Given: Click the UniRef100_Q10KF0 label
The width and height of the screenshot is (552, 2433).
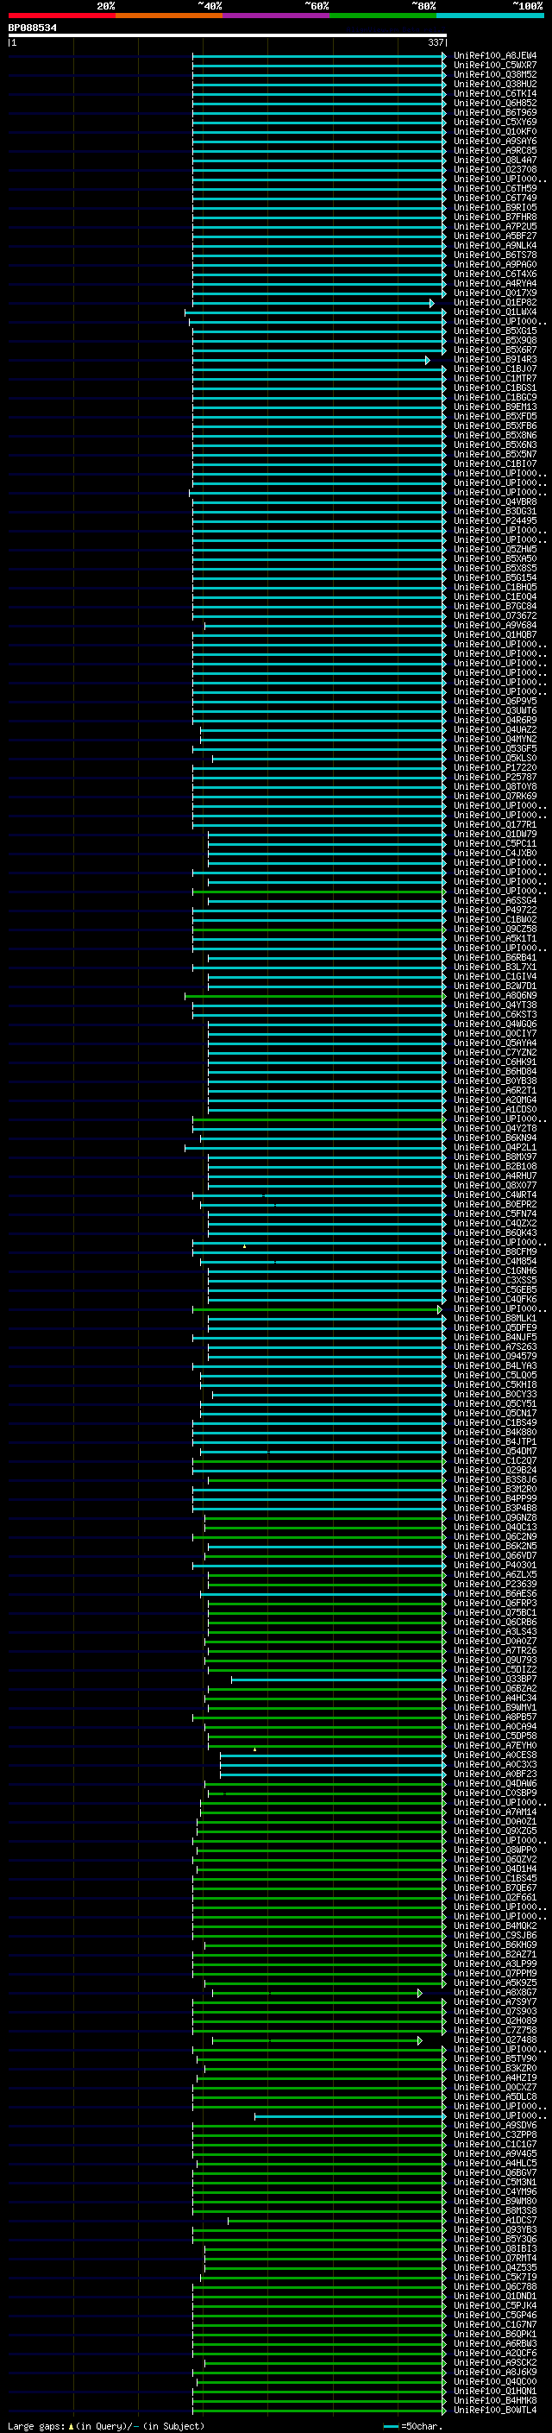Looking at the screenshot, I should [495, 131].
